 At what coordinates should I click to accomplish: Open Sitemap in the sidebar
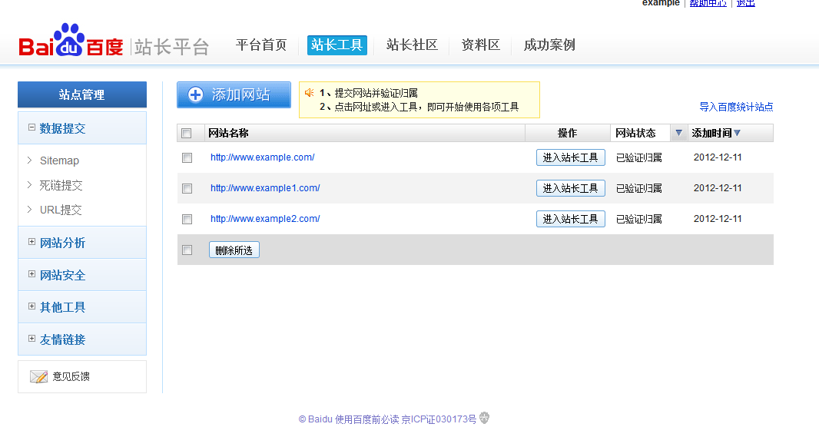(59, 161)
